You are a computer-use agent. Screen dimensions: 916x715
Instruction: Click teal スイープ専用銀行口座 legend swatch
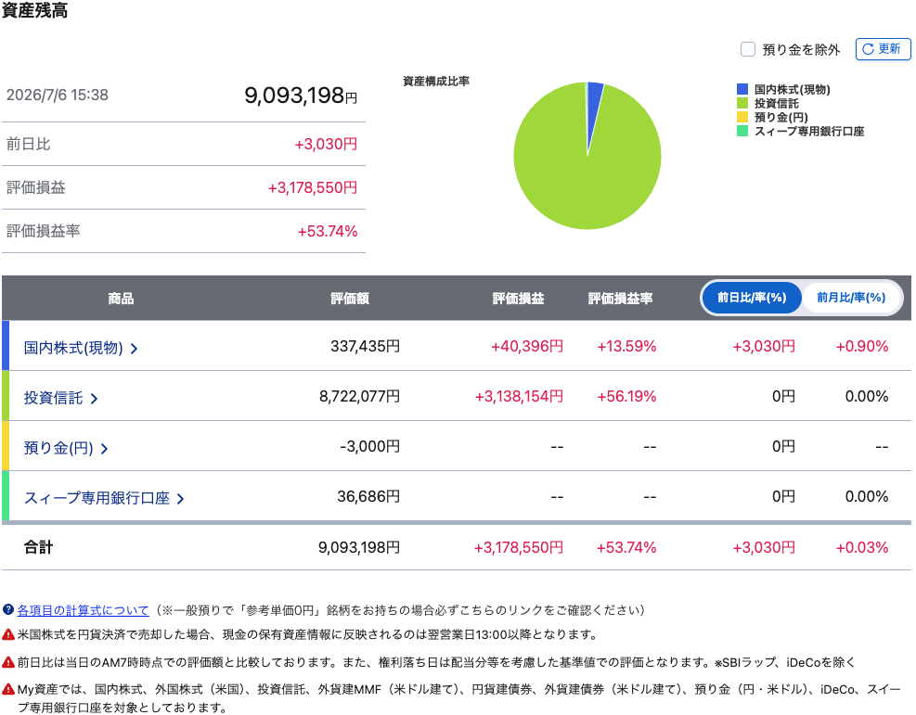pos(742,132)
